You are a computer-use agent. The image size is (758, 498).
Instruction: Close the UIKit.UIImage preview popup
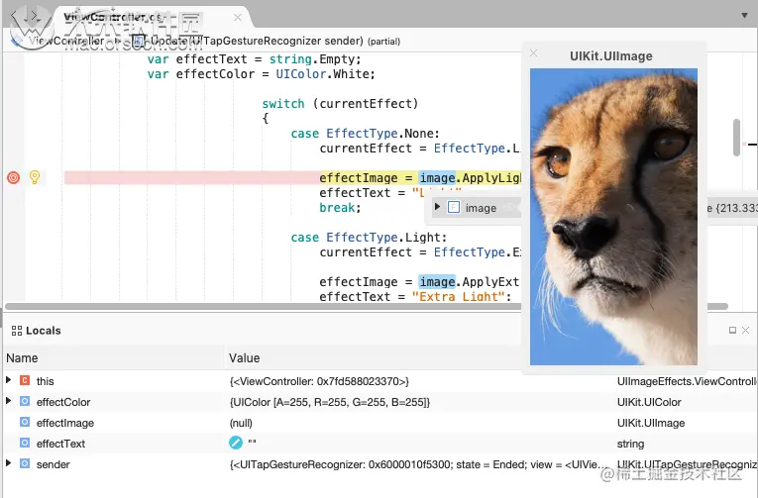[533, 52]
